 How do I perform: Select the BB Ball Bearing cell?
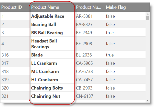(47, 33)
